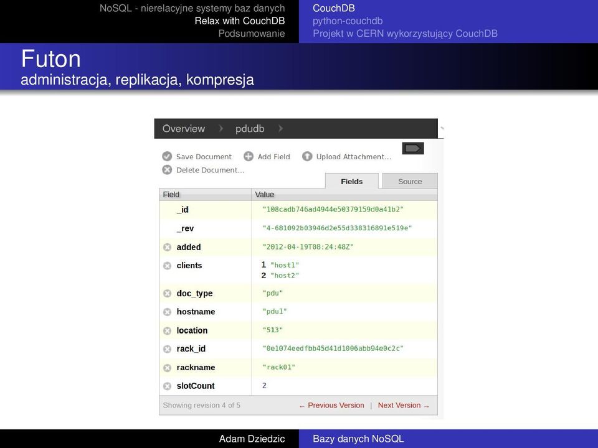
Task: Click the Add Field plus icon
Action: pyautogui.click(x=249, y=156)
